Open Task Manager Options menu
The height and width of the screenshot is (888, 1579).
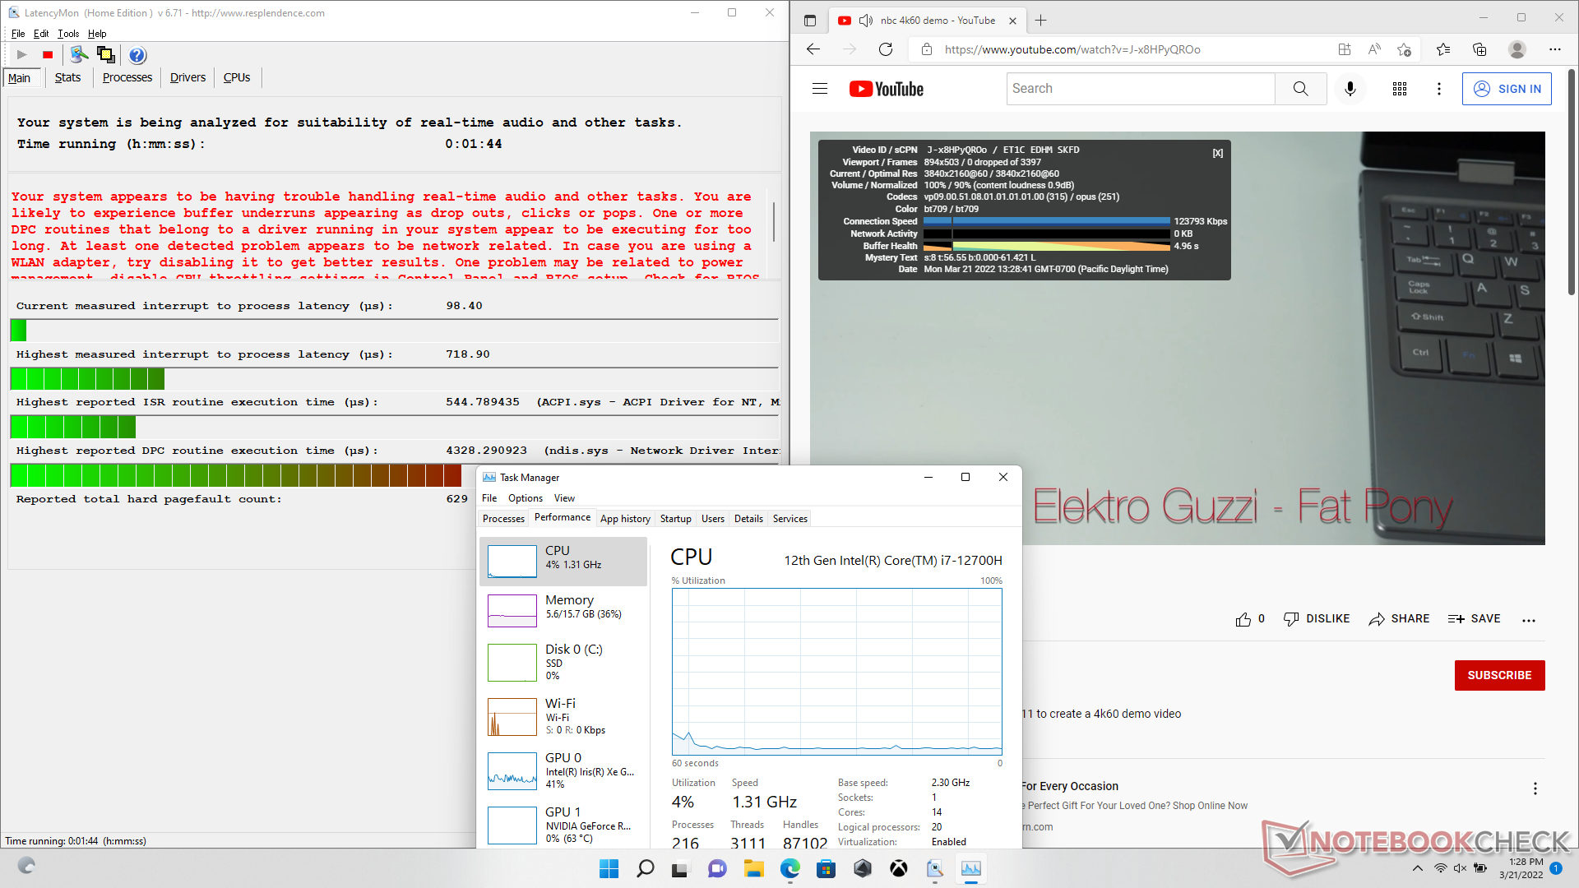[x=525, y=498]
